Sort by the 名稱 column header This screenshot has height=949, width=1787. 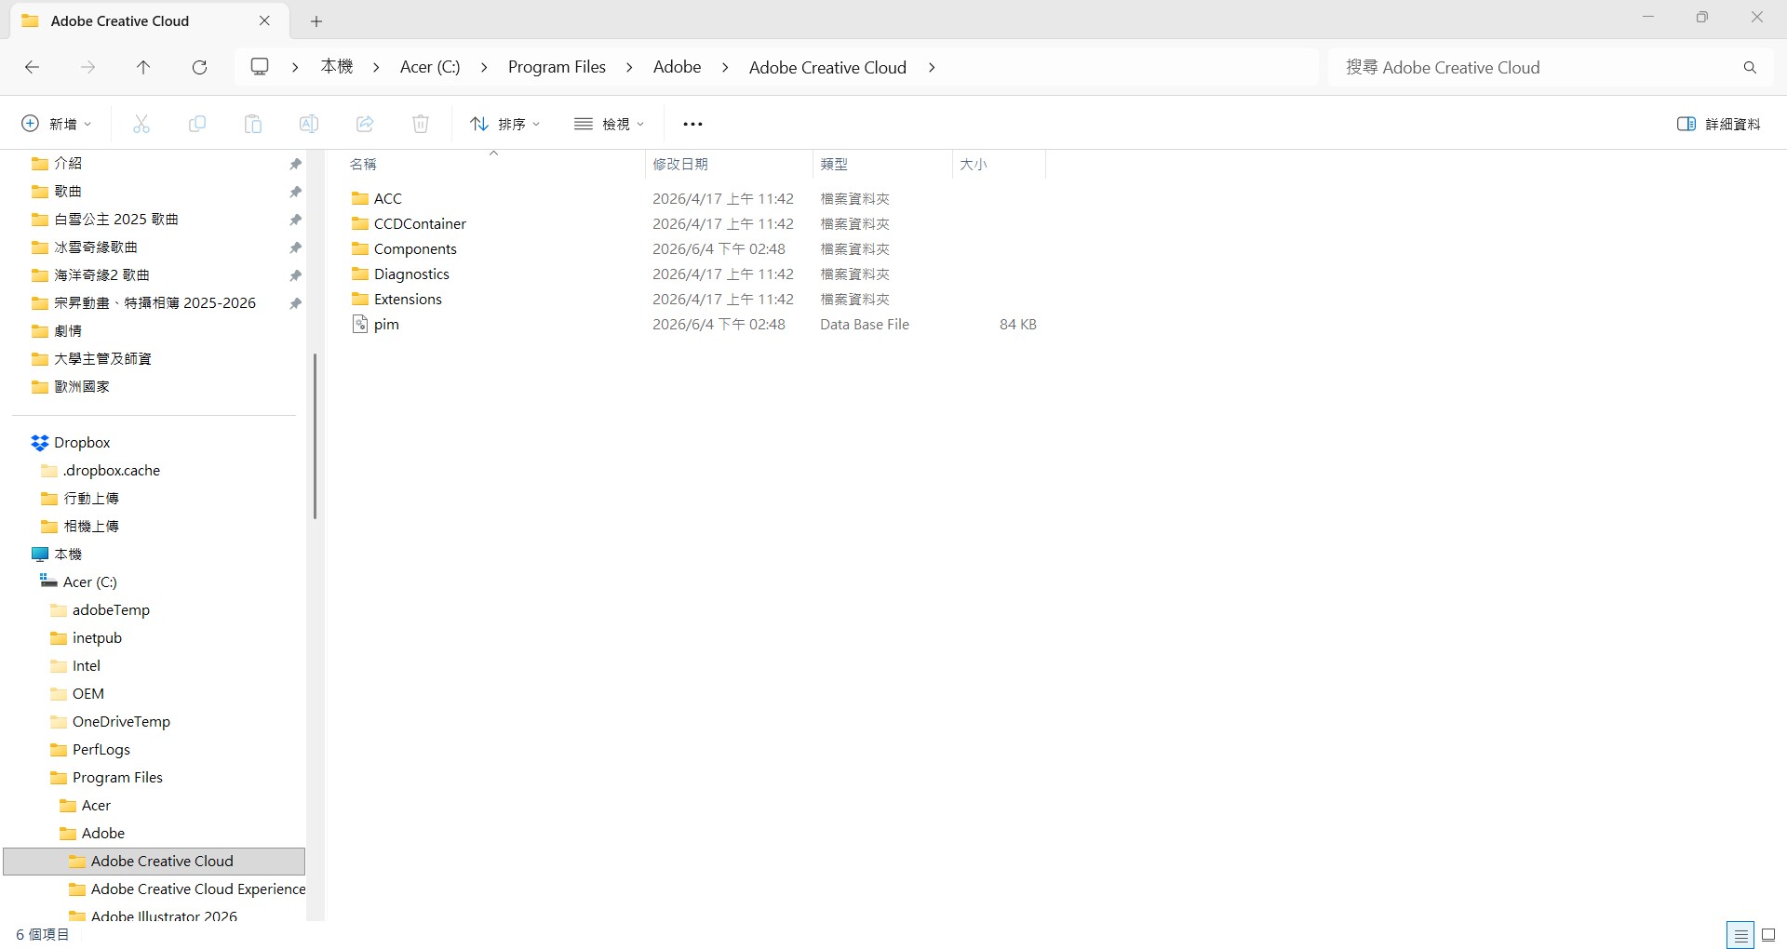363,164
